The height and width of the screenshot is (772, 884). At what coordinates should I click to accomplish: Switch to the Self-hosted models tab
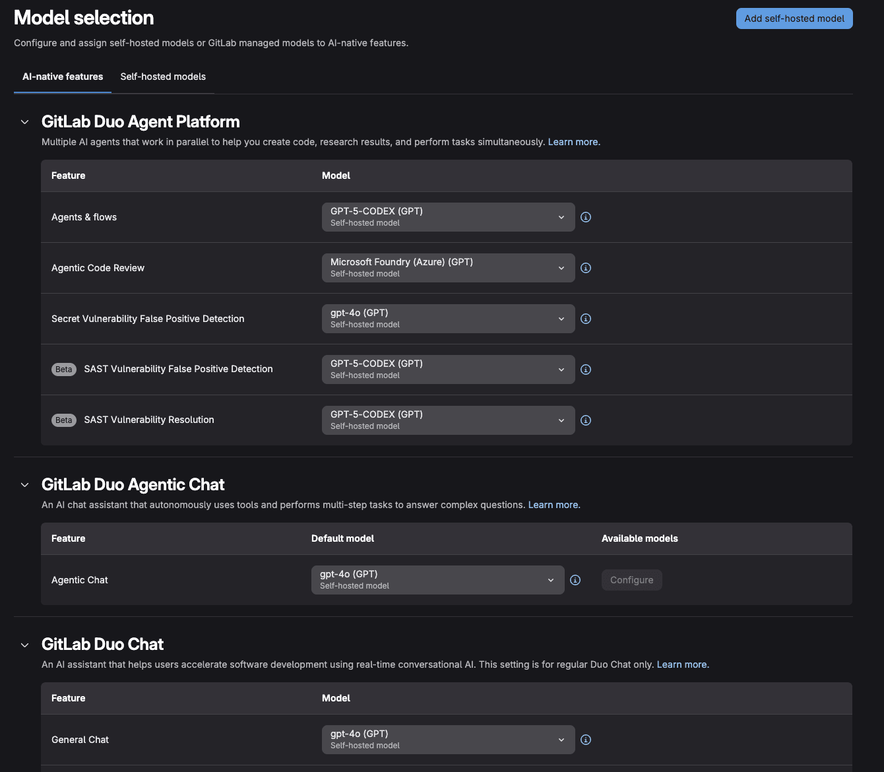point(163,77)
